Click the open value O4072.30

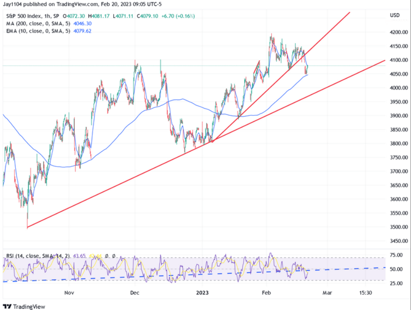pos(74,16)
